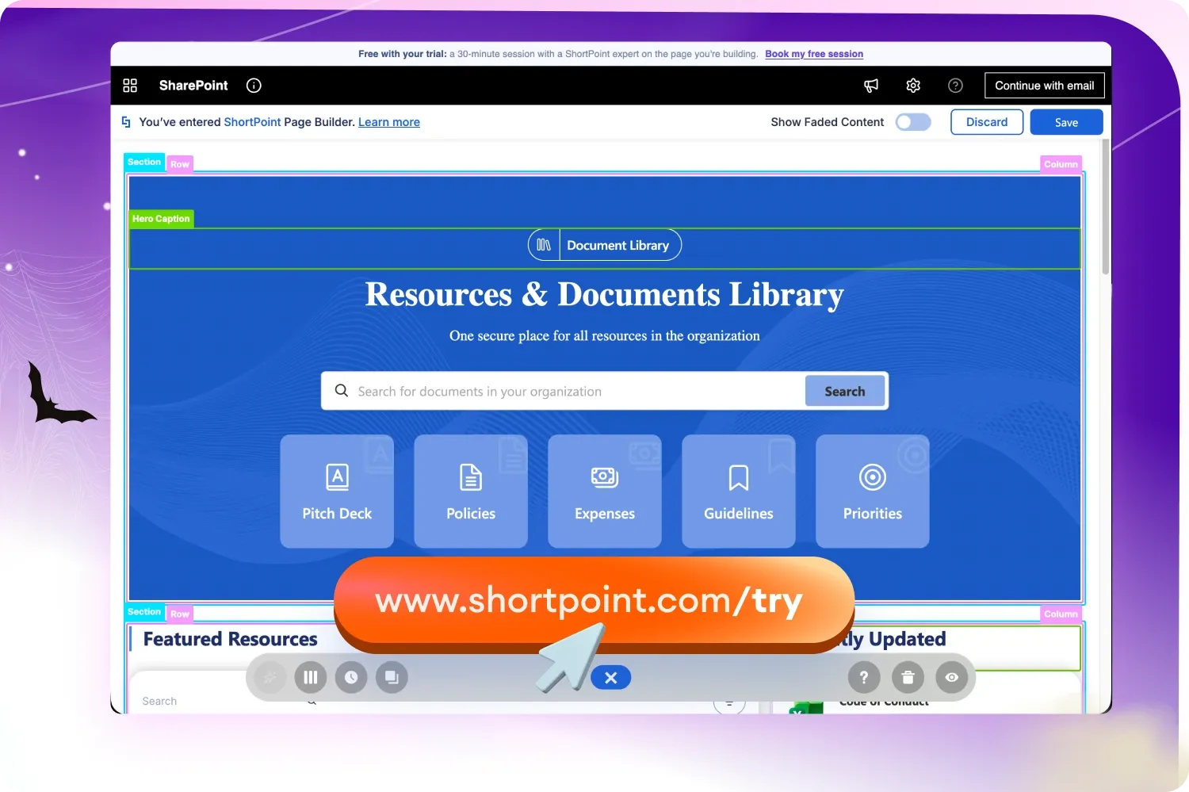Select the lower Column tag
The image size is (1189, 792).
(x=1061, y=614)
